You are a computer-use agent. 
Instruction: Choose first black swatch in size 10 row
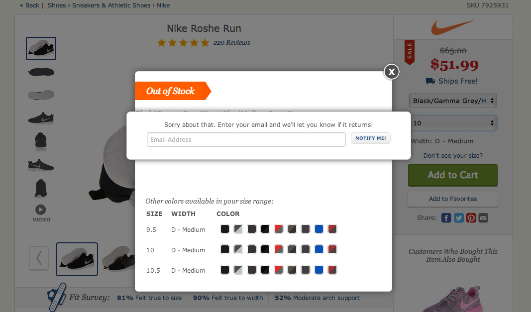click(x=225, y=249)
